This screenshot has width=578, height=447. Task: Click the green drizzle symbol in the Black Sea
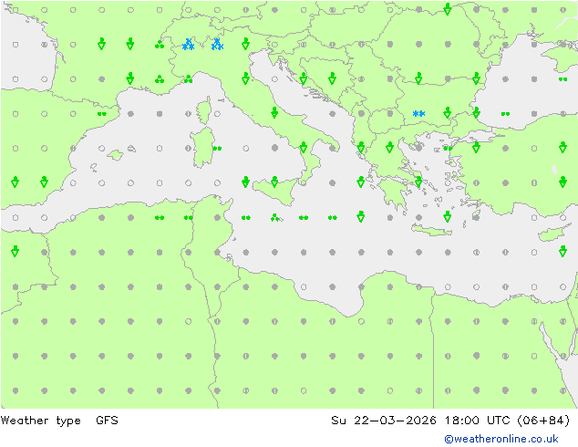(x=505, y=114)
